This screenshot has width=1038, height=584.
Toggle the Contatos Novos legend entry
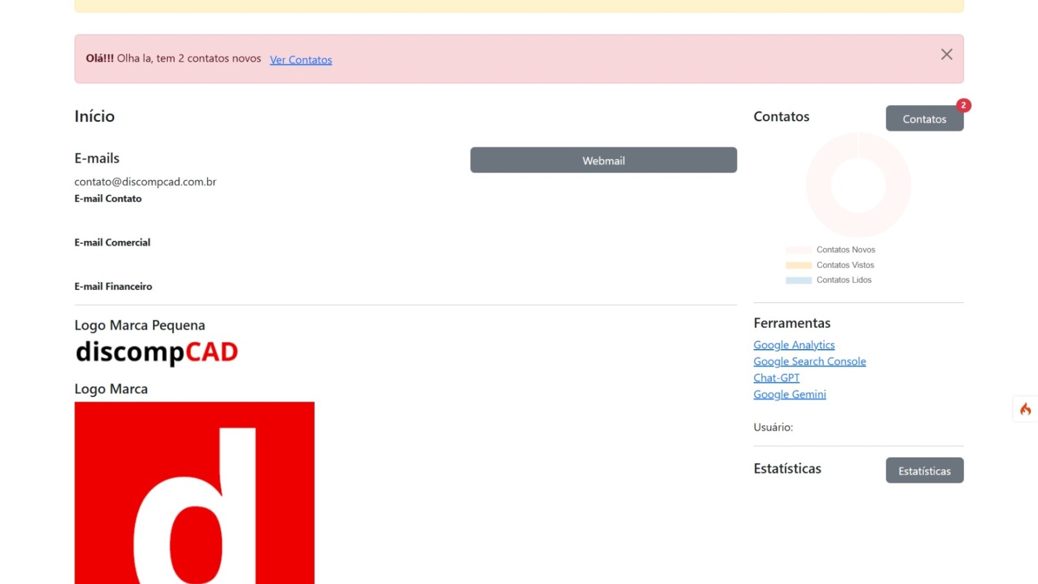[x=845, y=249]
